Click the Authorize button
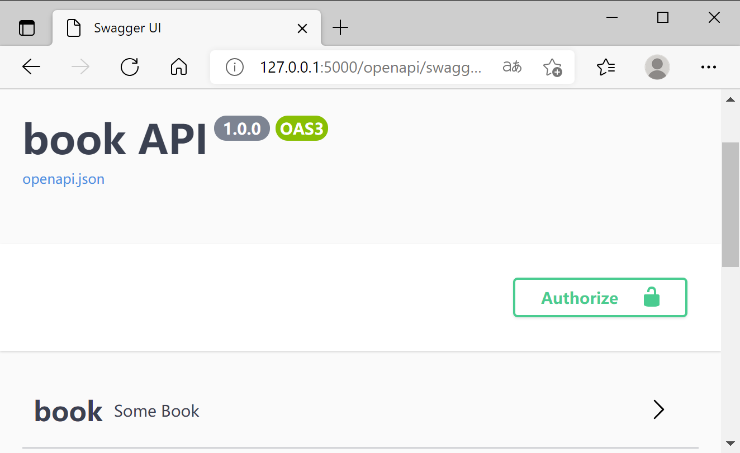The width and height of the screenshot is (740, 453). click(600, 298)
